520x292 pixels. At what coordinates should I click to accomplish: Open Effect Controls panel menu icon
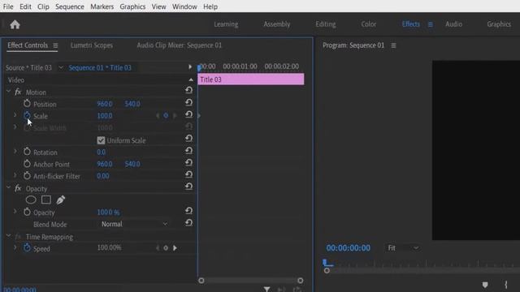[55, 45]
